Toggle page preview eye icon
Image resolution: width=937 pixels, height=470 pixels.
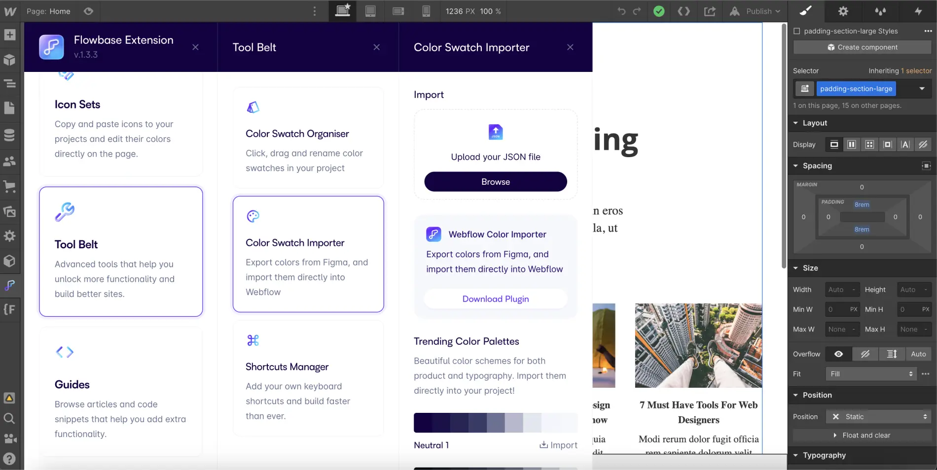tap(88, 11)
